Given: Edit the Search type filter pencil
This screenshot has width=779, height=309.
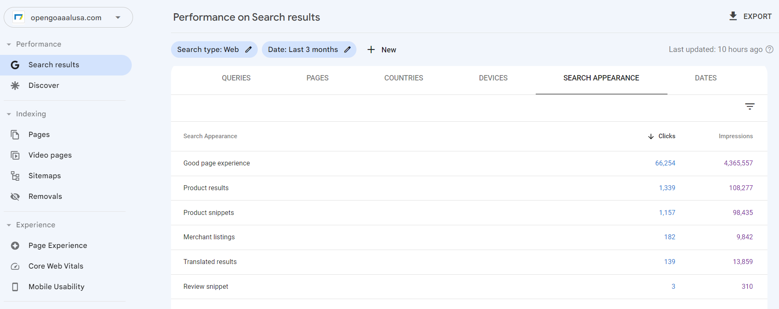Looking at the screenshot, I should [248, 49].
